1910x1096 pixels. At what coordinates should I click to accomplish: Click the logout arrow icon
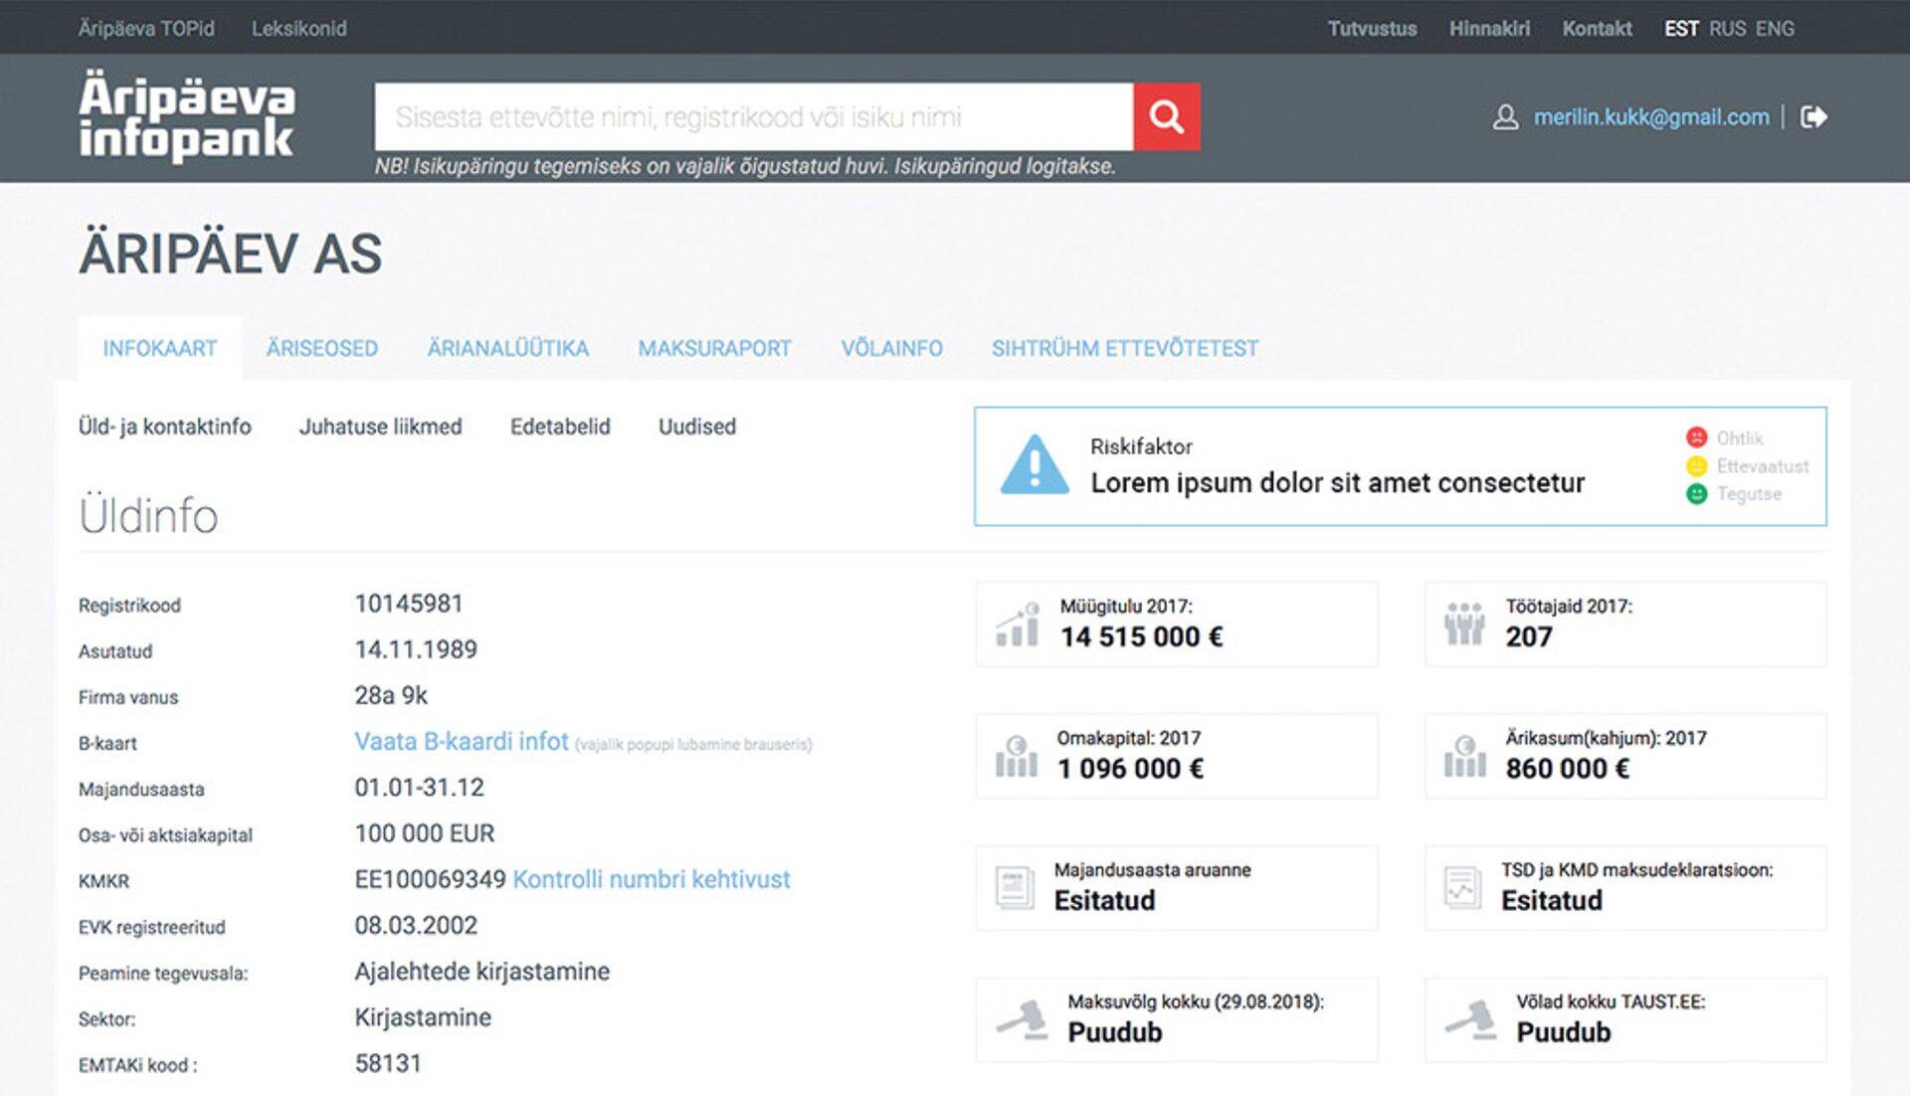point(1814,117)
